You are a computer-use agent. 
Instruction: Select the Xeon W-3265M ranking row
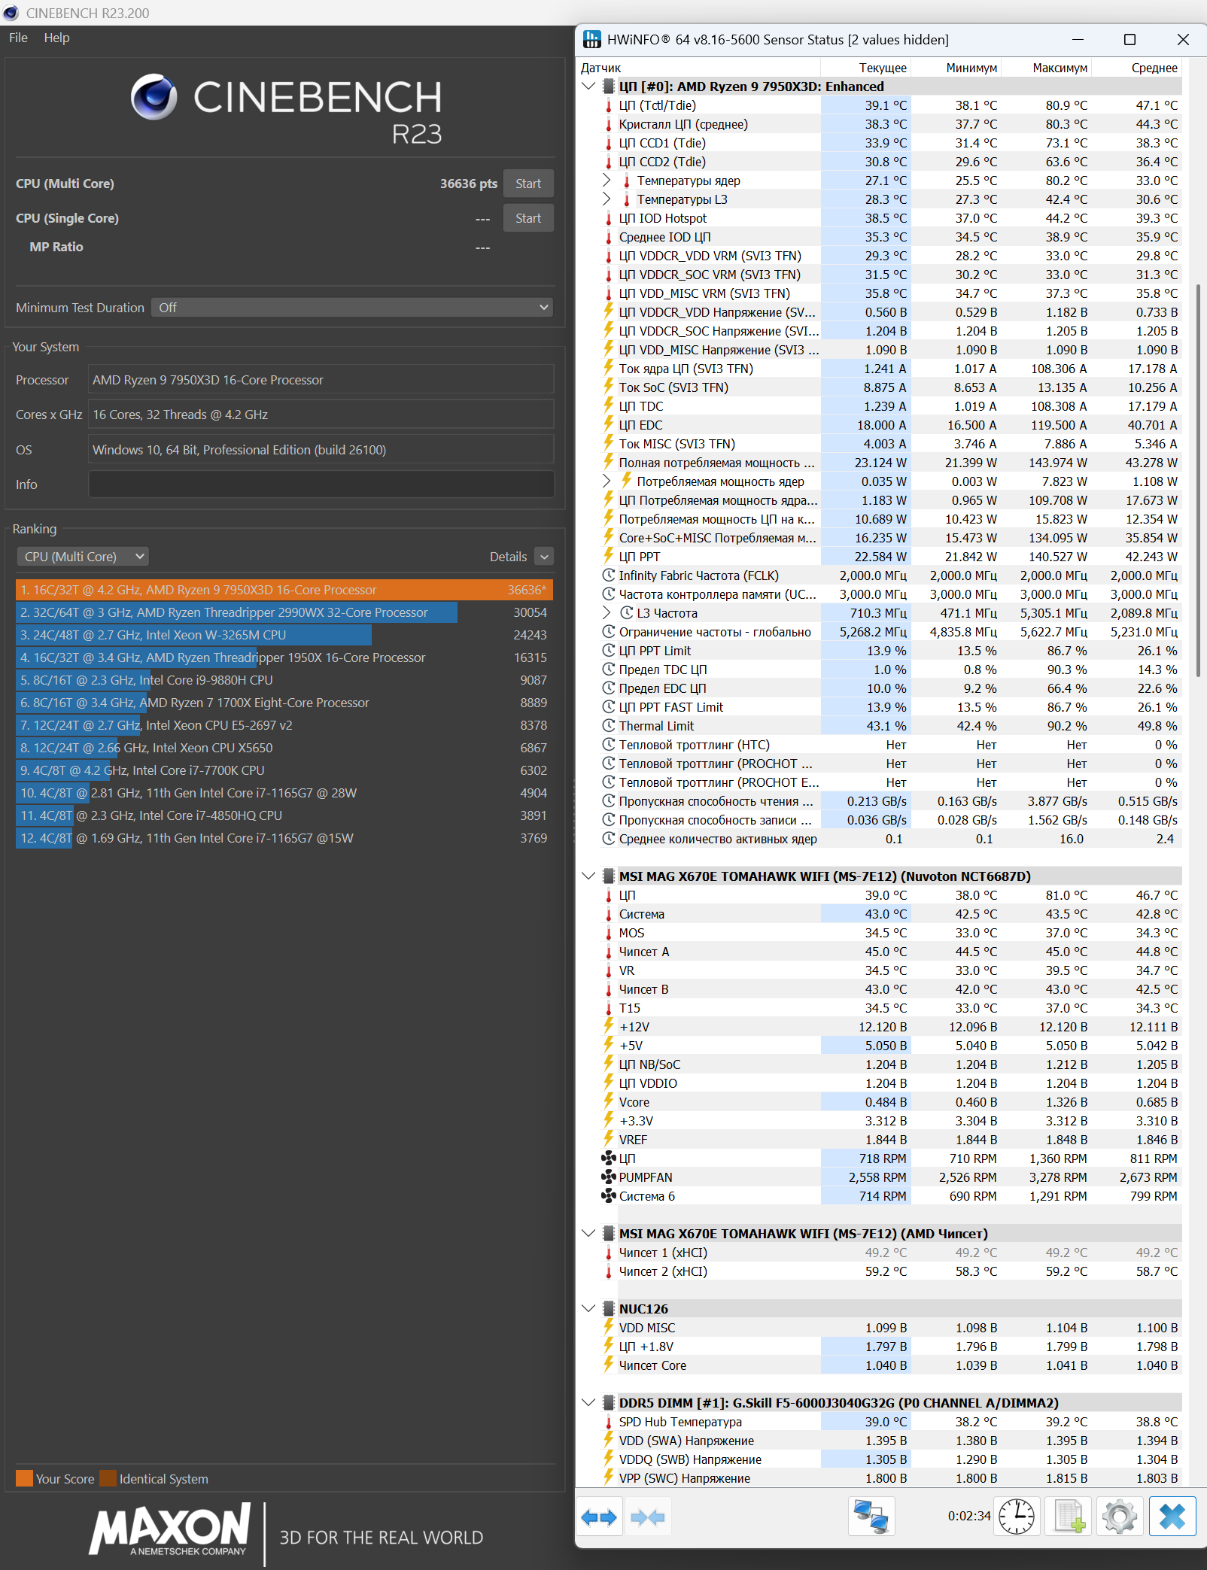(284, 635)
